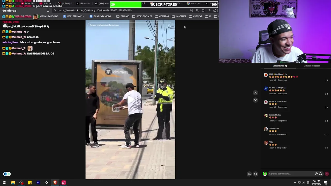Viewport: 331px width, 186px height.
Task: Click the zoom magnifier icon in the address bar
Action: (x=209, y=10)
